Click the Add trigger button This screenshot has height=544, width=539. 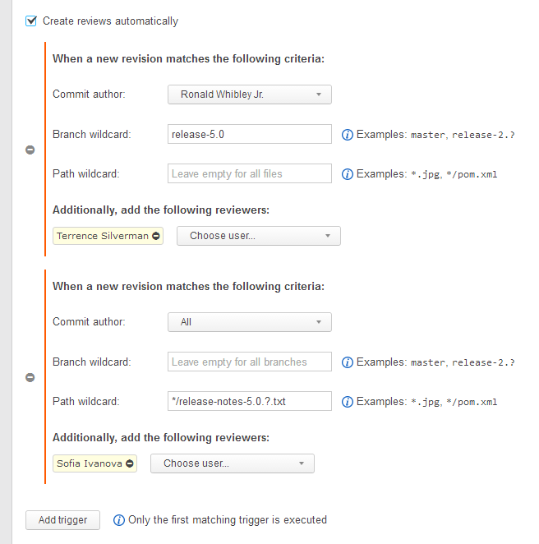(62, 520)
